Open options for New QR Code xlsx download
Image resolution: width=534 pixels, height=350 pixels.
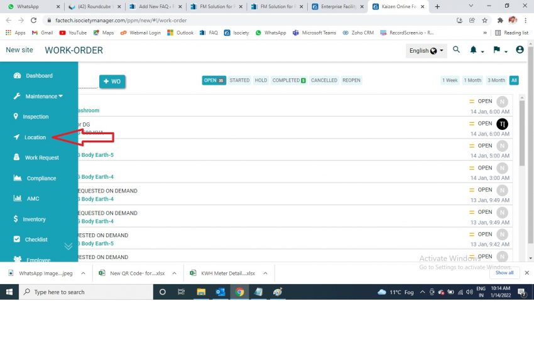[x=175, y=273]
